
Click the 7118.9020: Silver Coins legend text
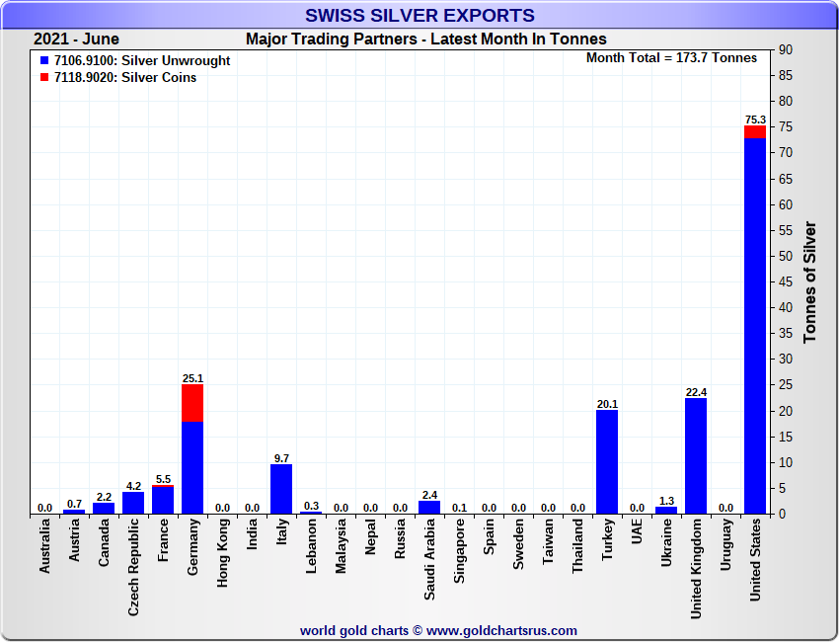[125, 78]
